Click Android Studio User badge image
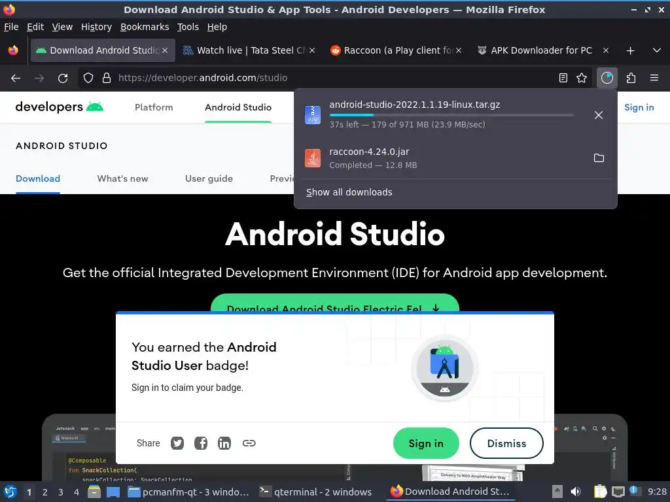This screenshot has width=670, height=502. click(444, 368)
